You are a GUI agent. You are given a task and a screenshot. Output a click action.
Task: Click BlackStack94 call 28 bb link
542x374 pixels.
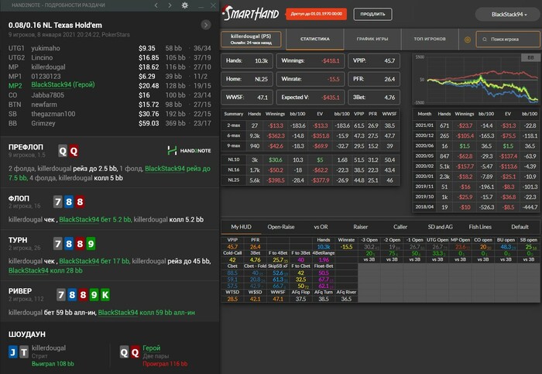[45, 271]
